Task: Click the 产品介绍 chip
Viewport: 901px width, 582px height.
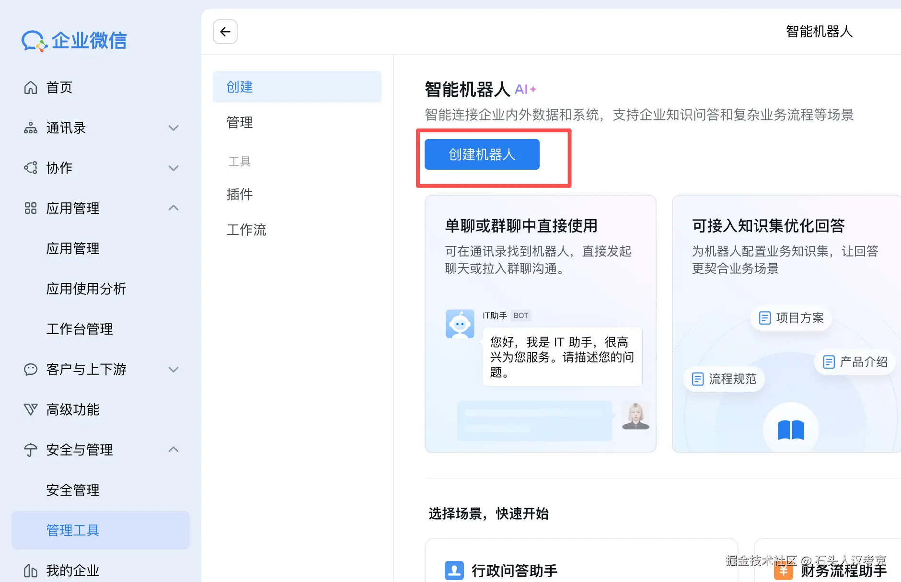Action: [855, 362]
